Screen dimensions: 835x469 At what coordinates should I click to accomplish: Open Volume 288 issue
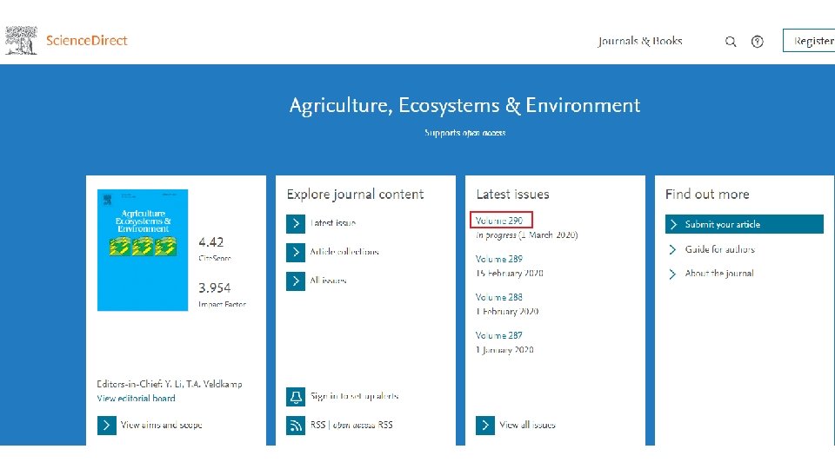point(499,297)
